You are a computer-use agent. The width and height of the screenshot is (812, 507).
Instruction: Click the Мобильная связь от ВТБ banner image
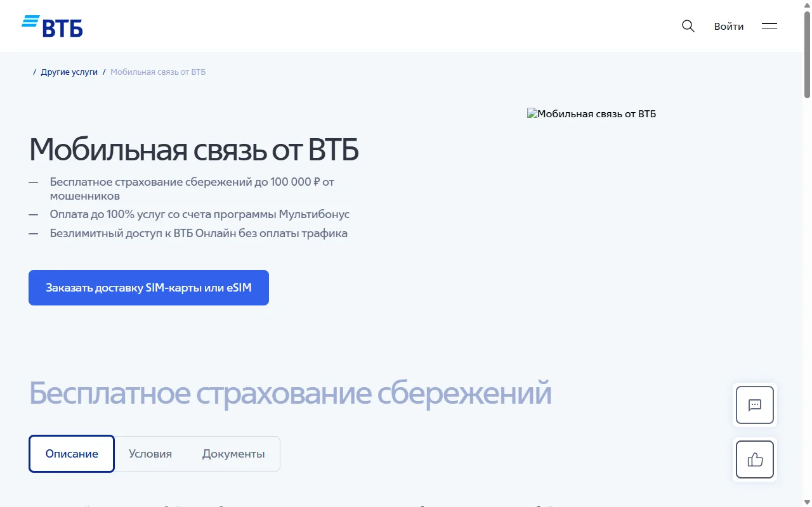click(592, 114)
